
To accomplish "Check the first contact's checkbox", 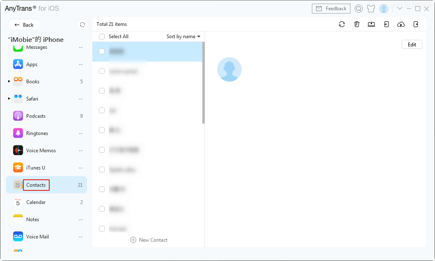I will click(102, 51).
